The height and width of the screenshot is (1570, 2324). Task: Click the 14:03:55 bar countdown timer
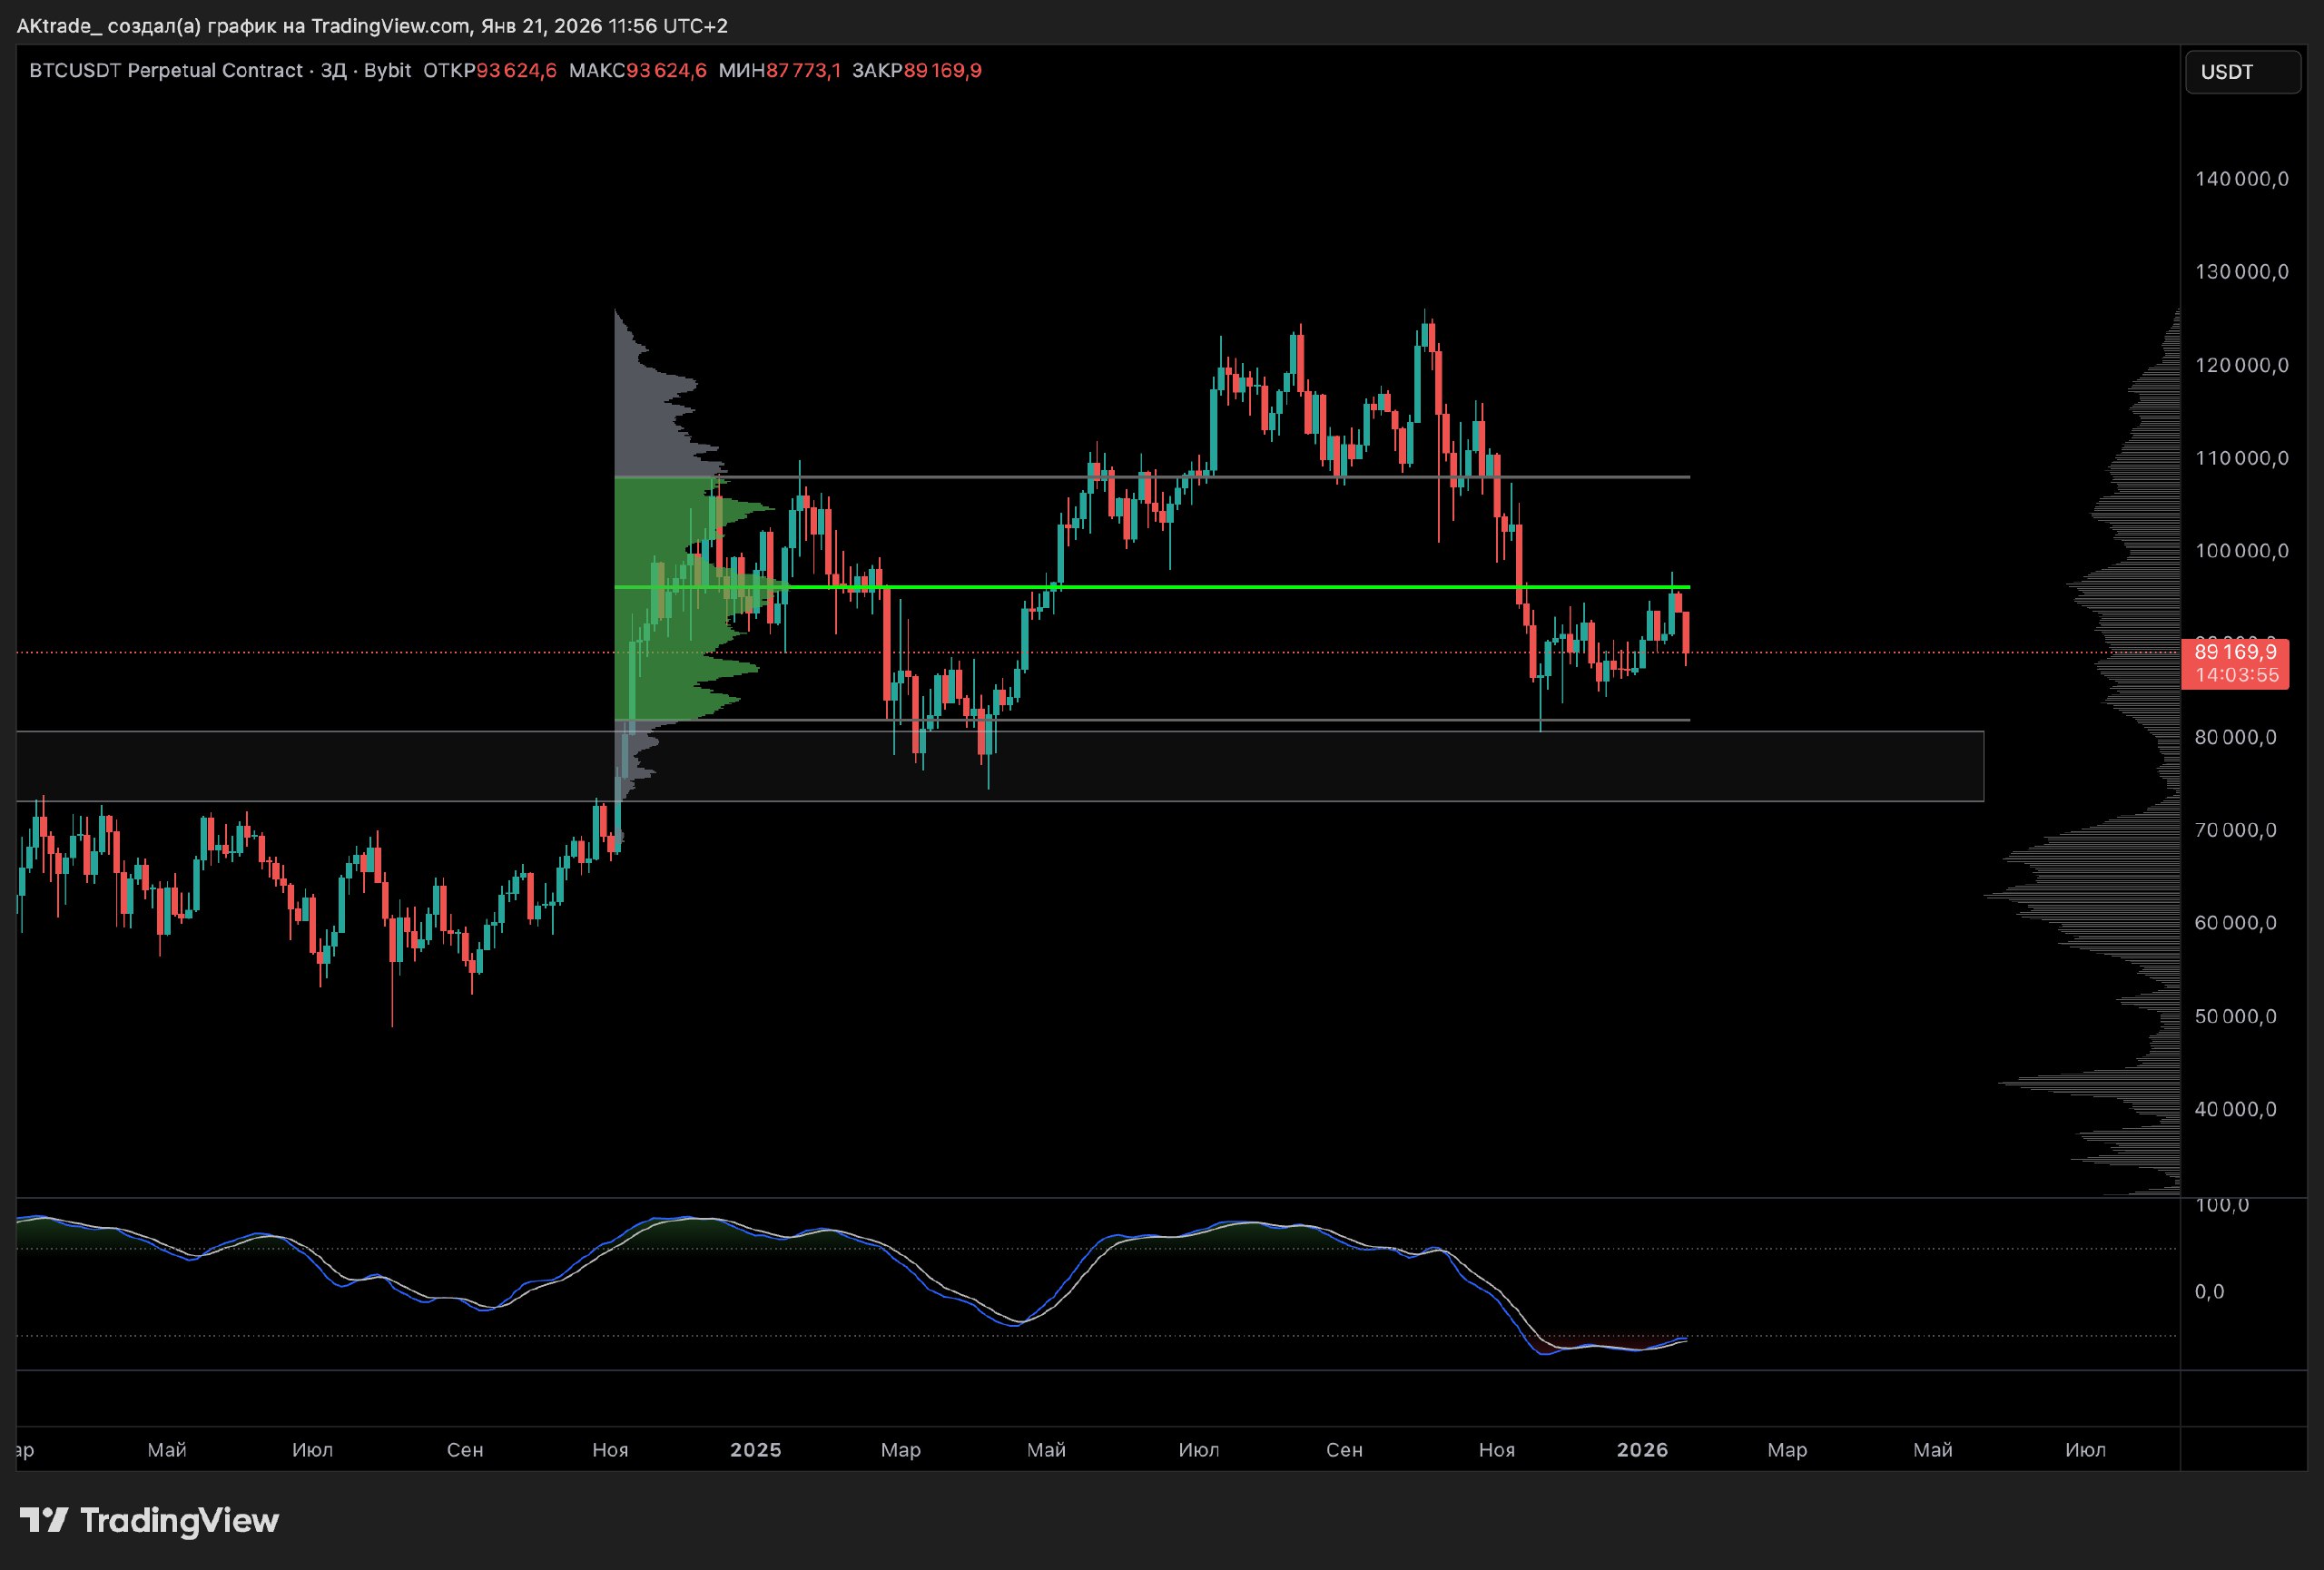[2237, 675]
